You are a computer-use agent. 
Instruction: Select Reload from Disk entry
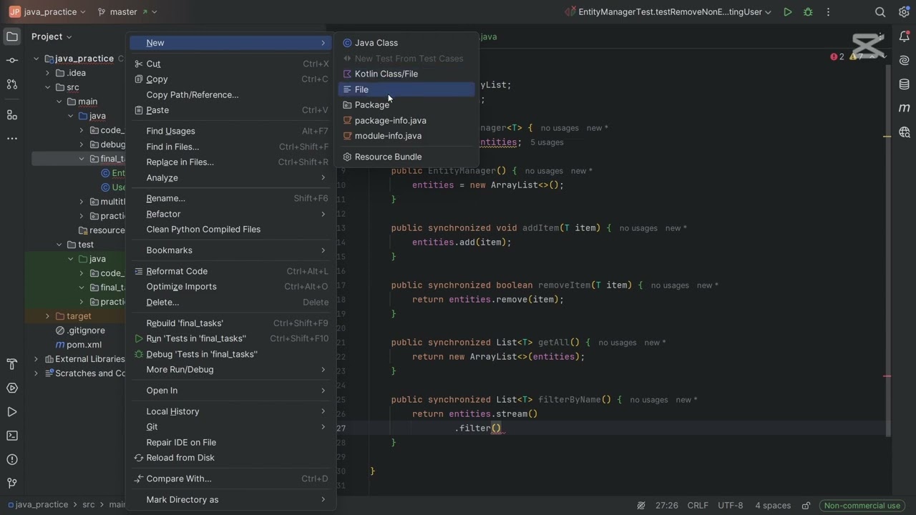click(x=231, y=458)
